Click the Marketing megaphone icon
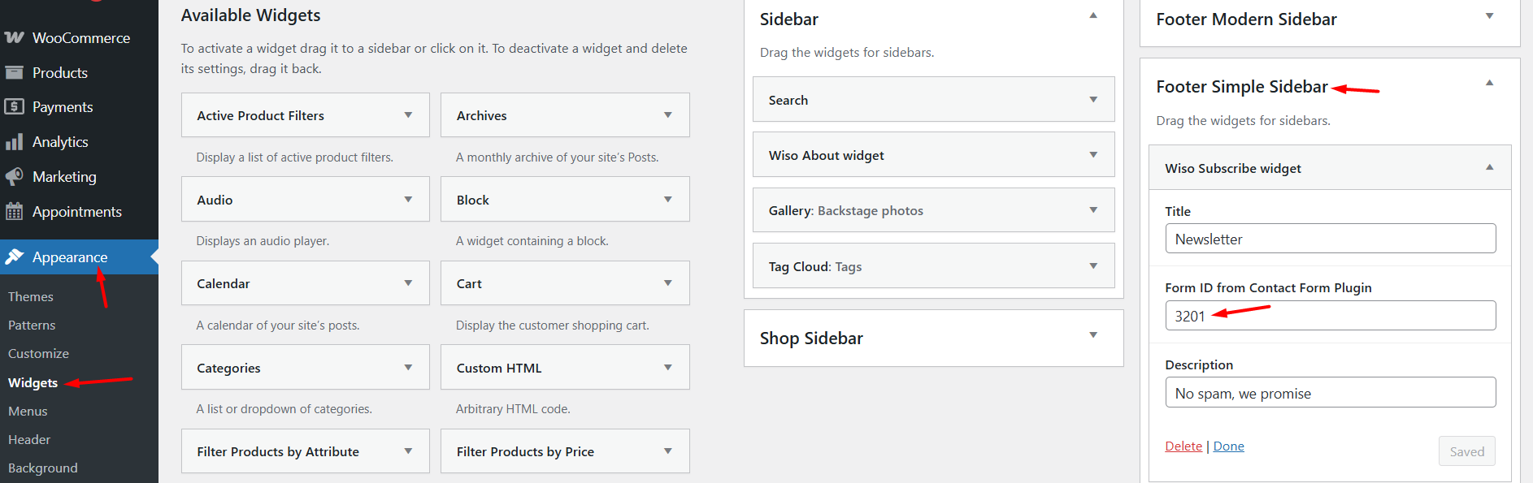Viewport: 1533px width, 483px height. (14, 176)
